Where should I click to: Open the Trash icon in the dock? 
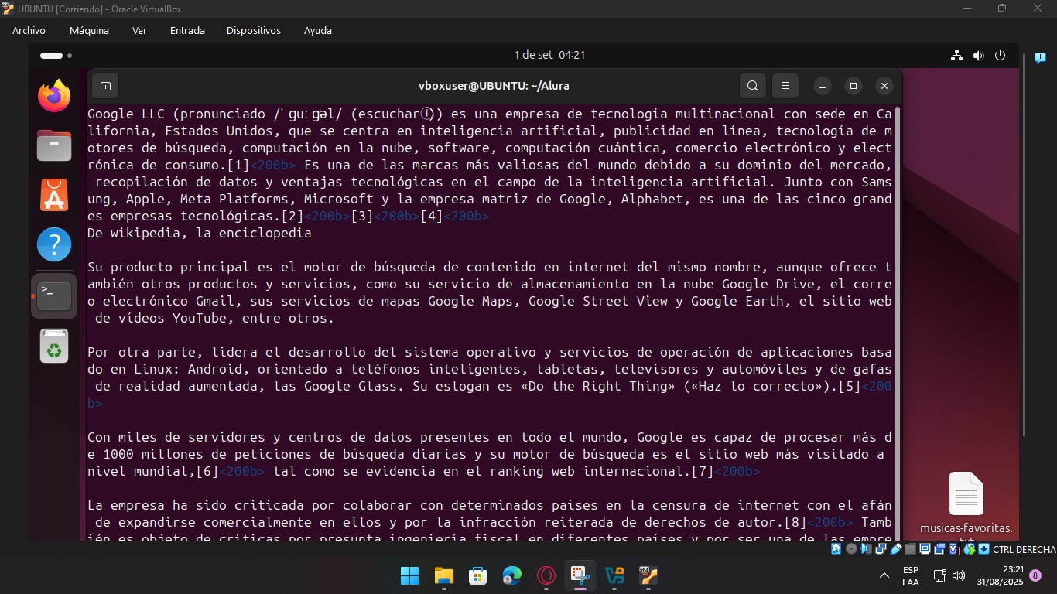[54, 346]
